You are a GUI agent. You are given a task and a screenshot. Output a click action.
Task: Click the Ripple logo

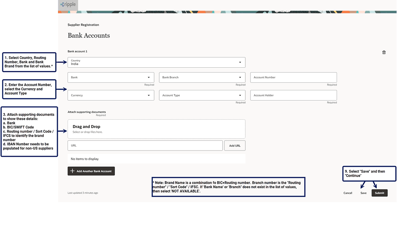[x=67, y=5]
